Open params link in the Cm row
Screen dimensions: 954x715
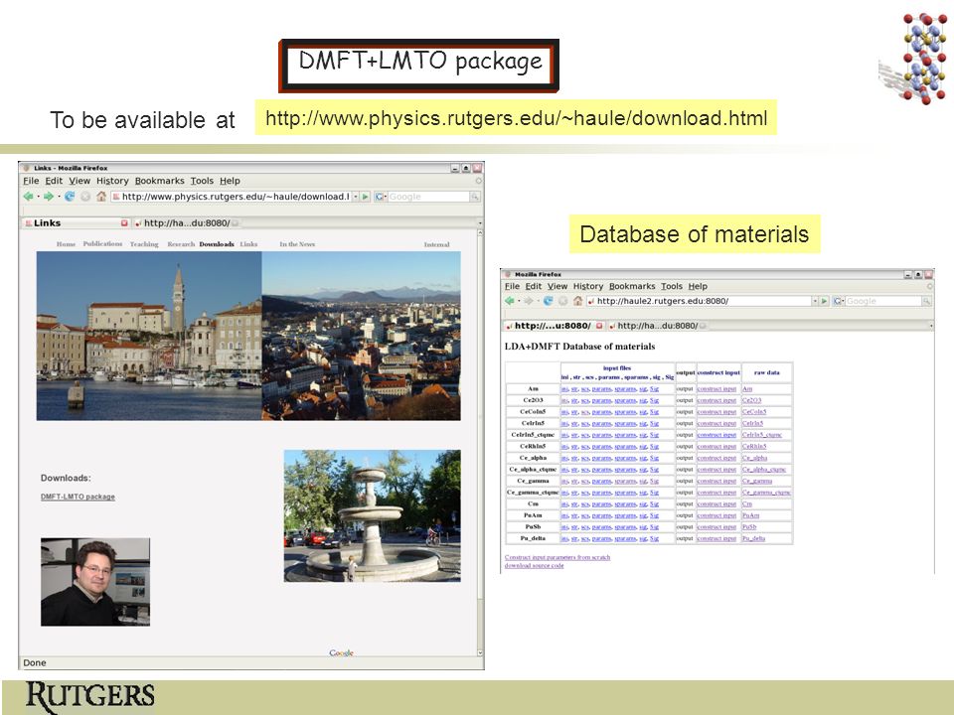(602, 504)
